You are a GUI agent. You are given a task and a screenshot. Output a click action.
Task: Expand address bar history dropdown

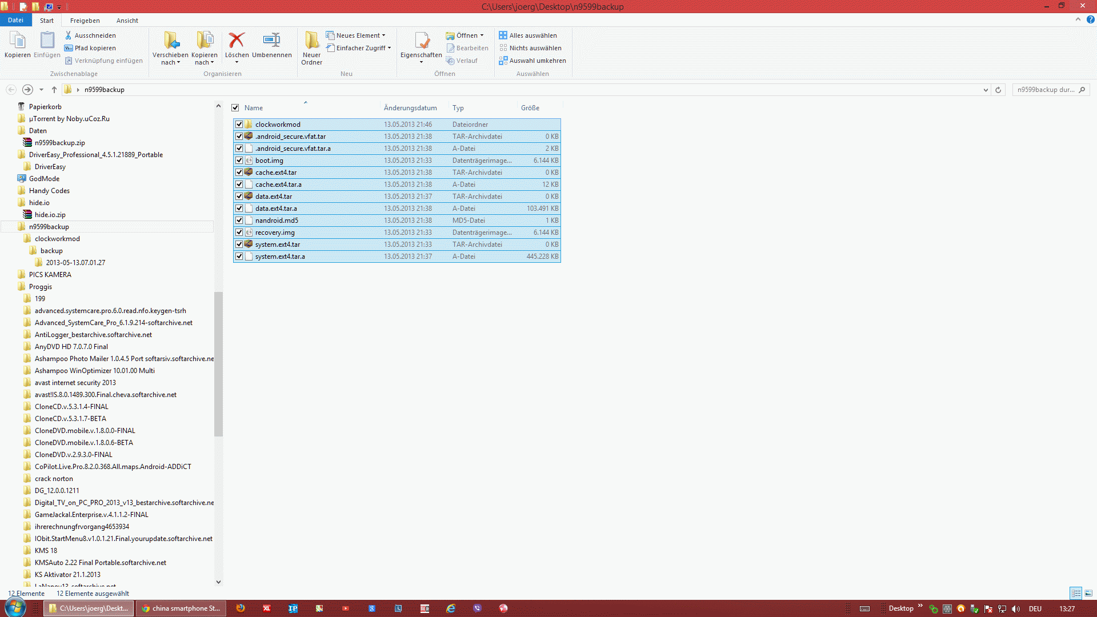(986, 90)
